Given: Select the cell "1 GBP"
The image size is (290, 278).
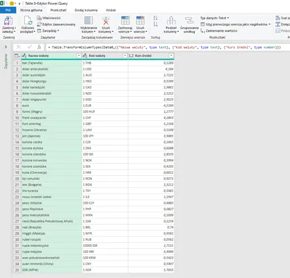Looking at the screenshot, I should 105,124.
